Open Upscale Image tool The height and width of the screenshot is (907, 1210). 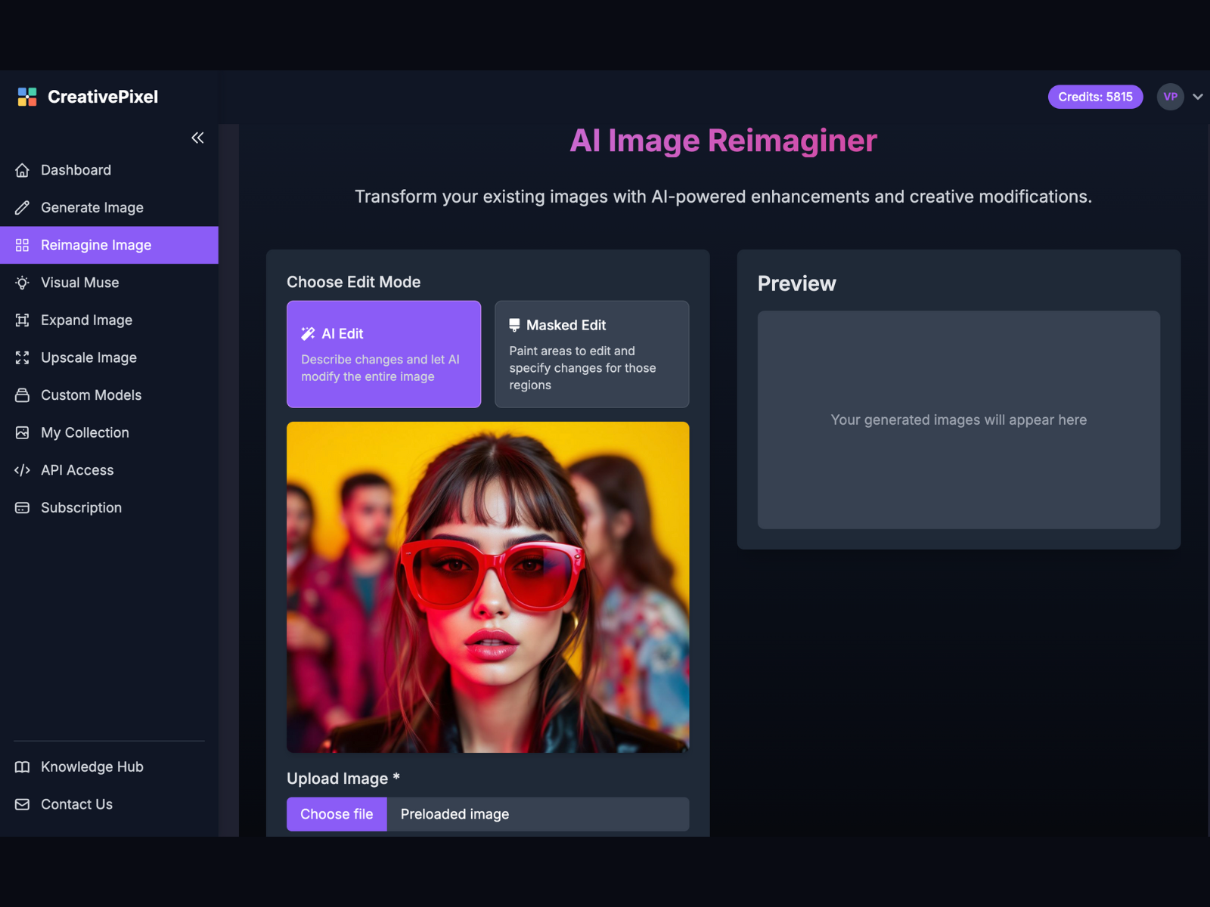(x=109, y=358)
